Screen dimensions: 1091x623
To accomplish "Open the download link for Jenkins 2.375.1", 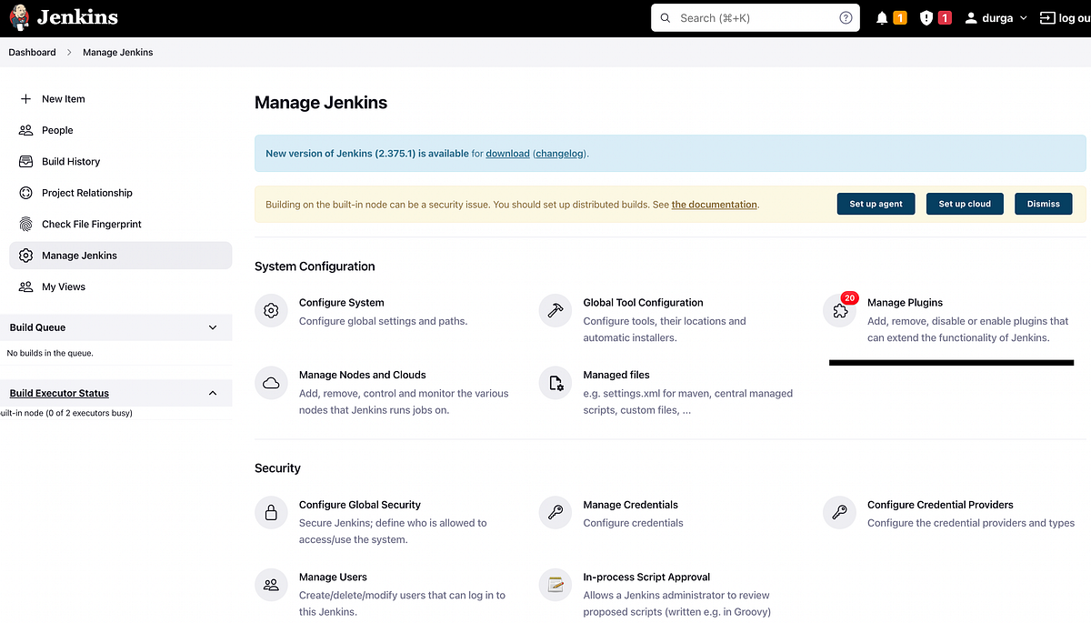I will pos(507,153).
